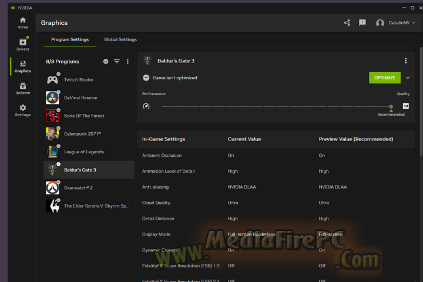Screen dimensions: 423x282
Task: Click the NVIDIA logo in title bar
Action: point(12,8)
